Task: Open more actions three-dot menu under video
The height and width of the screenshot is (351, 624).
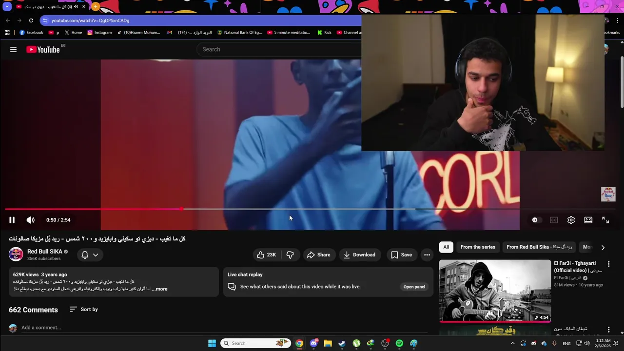Action: point(427,254)
